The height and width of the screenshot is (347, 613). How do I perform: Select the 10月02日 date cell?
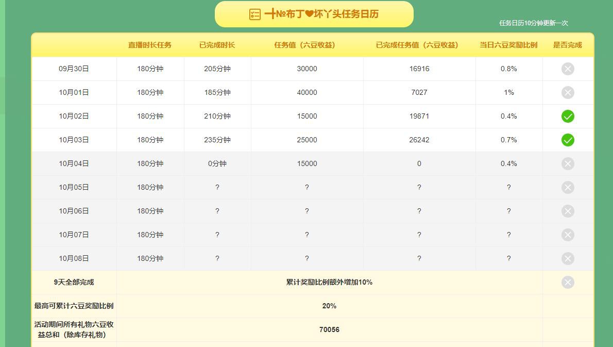[x=74, y=116]
